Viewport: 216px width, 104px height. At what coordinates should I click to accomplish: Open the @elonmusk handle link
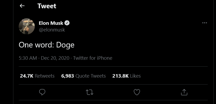[52, 30]
